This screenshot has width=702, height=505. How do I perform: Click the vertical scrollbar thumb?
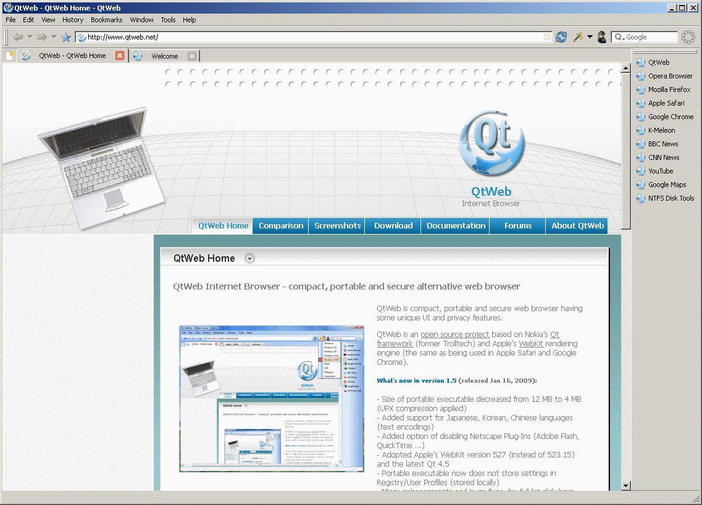[626, 151]
